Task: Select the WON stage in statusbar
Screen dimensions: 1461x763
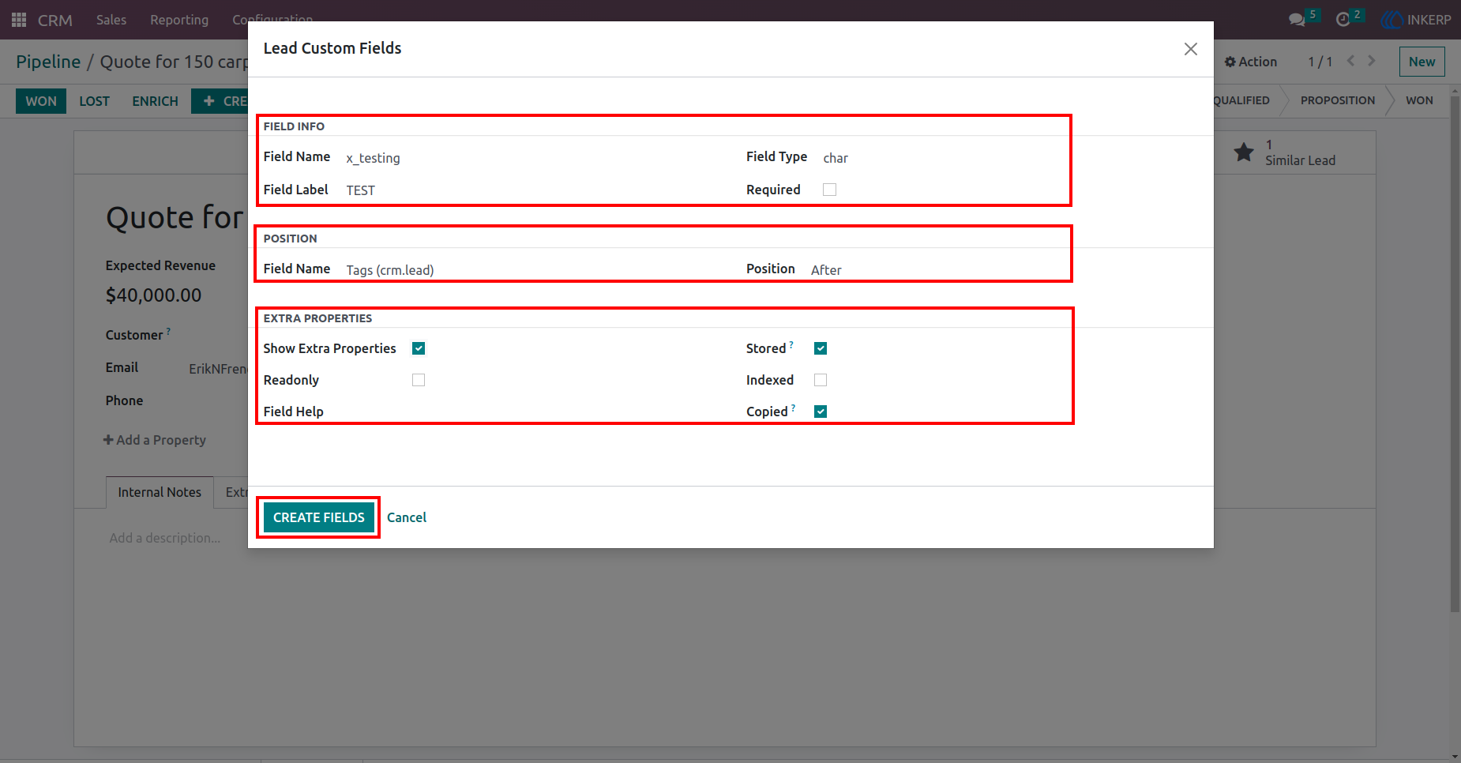Action: tap(1419, 100)
